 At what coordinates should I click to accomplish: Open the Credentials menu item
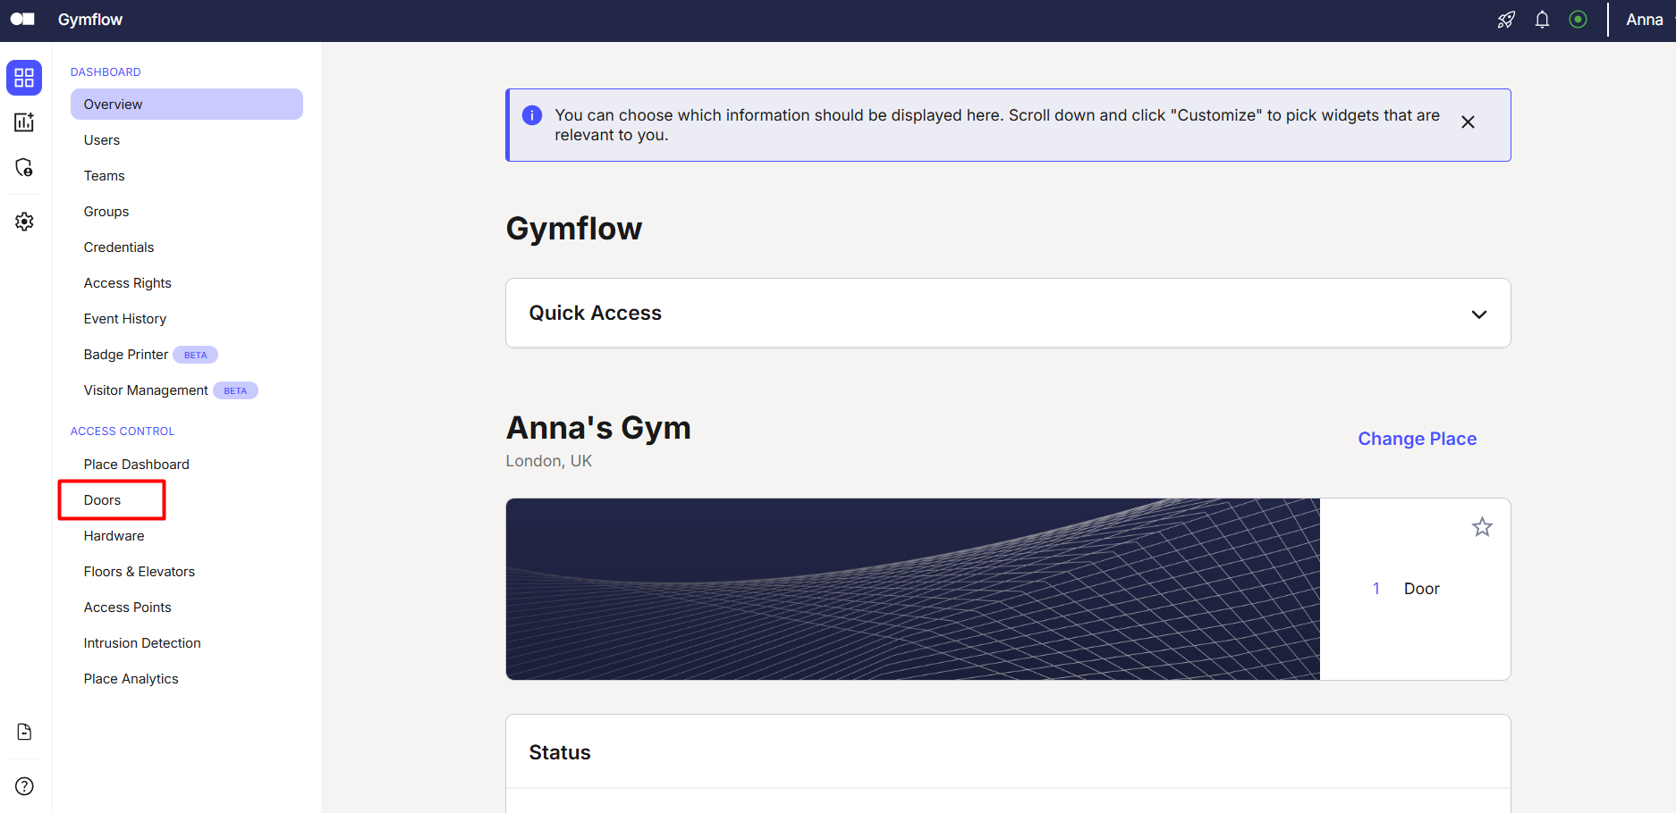[x=119, y=247]
